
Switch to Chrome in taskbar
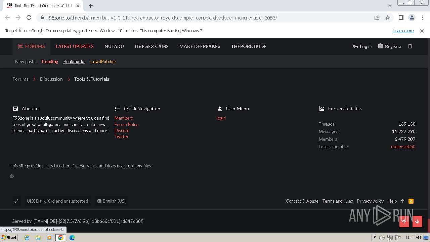click(61, 238)
